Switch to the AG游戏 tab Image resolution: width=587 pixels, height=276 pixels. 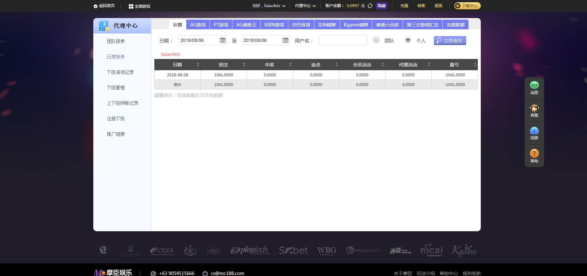[x=198, y=25]
